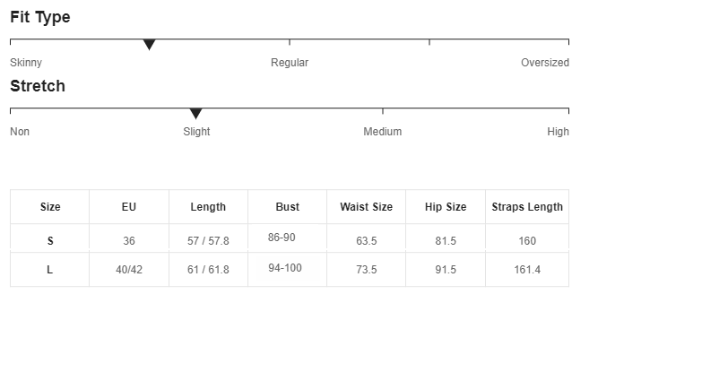The image size is (702, 372).
Task: Click the 40/42 EU size cell
Action: pos(129,270)
